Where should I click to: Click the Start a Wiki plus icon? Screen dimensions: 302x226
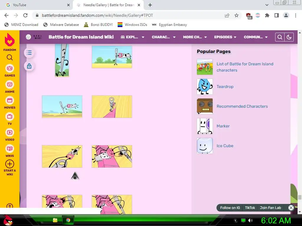10,164
